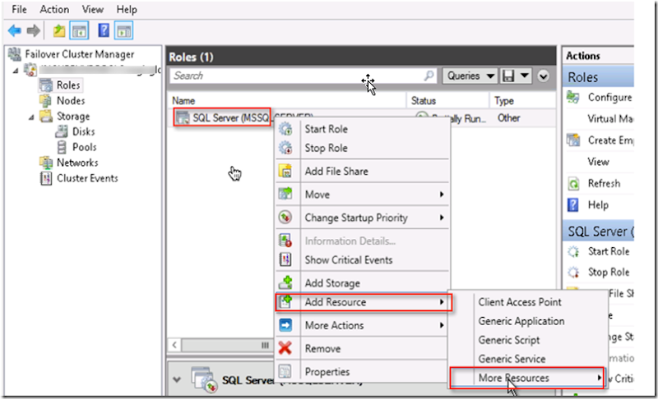Screen dimensions: 658x399
Task: Select Storage in the console tree
Action: point(73,116)
